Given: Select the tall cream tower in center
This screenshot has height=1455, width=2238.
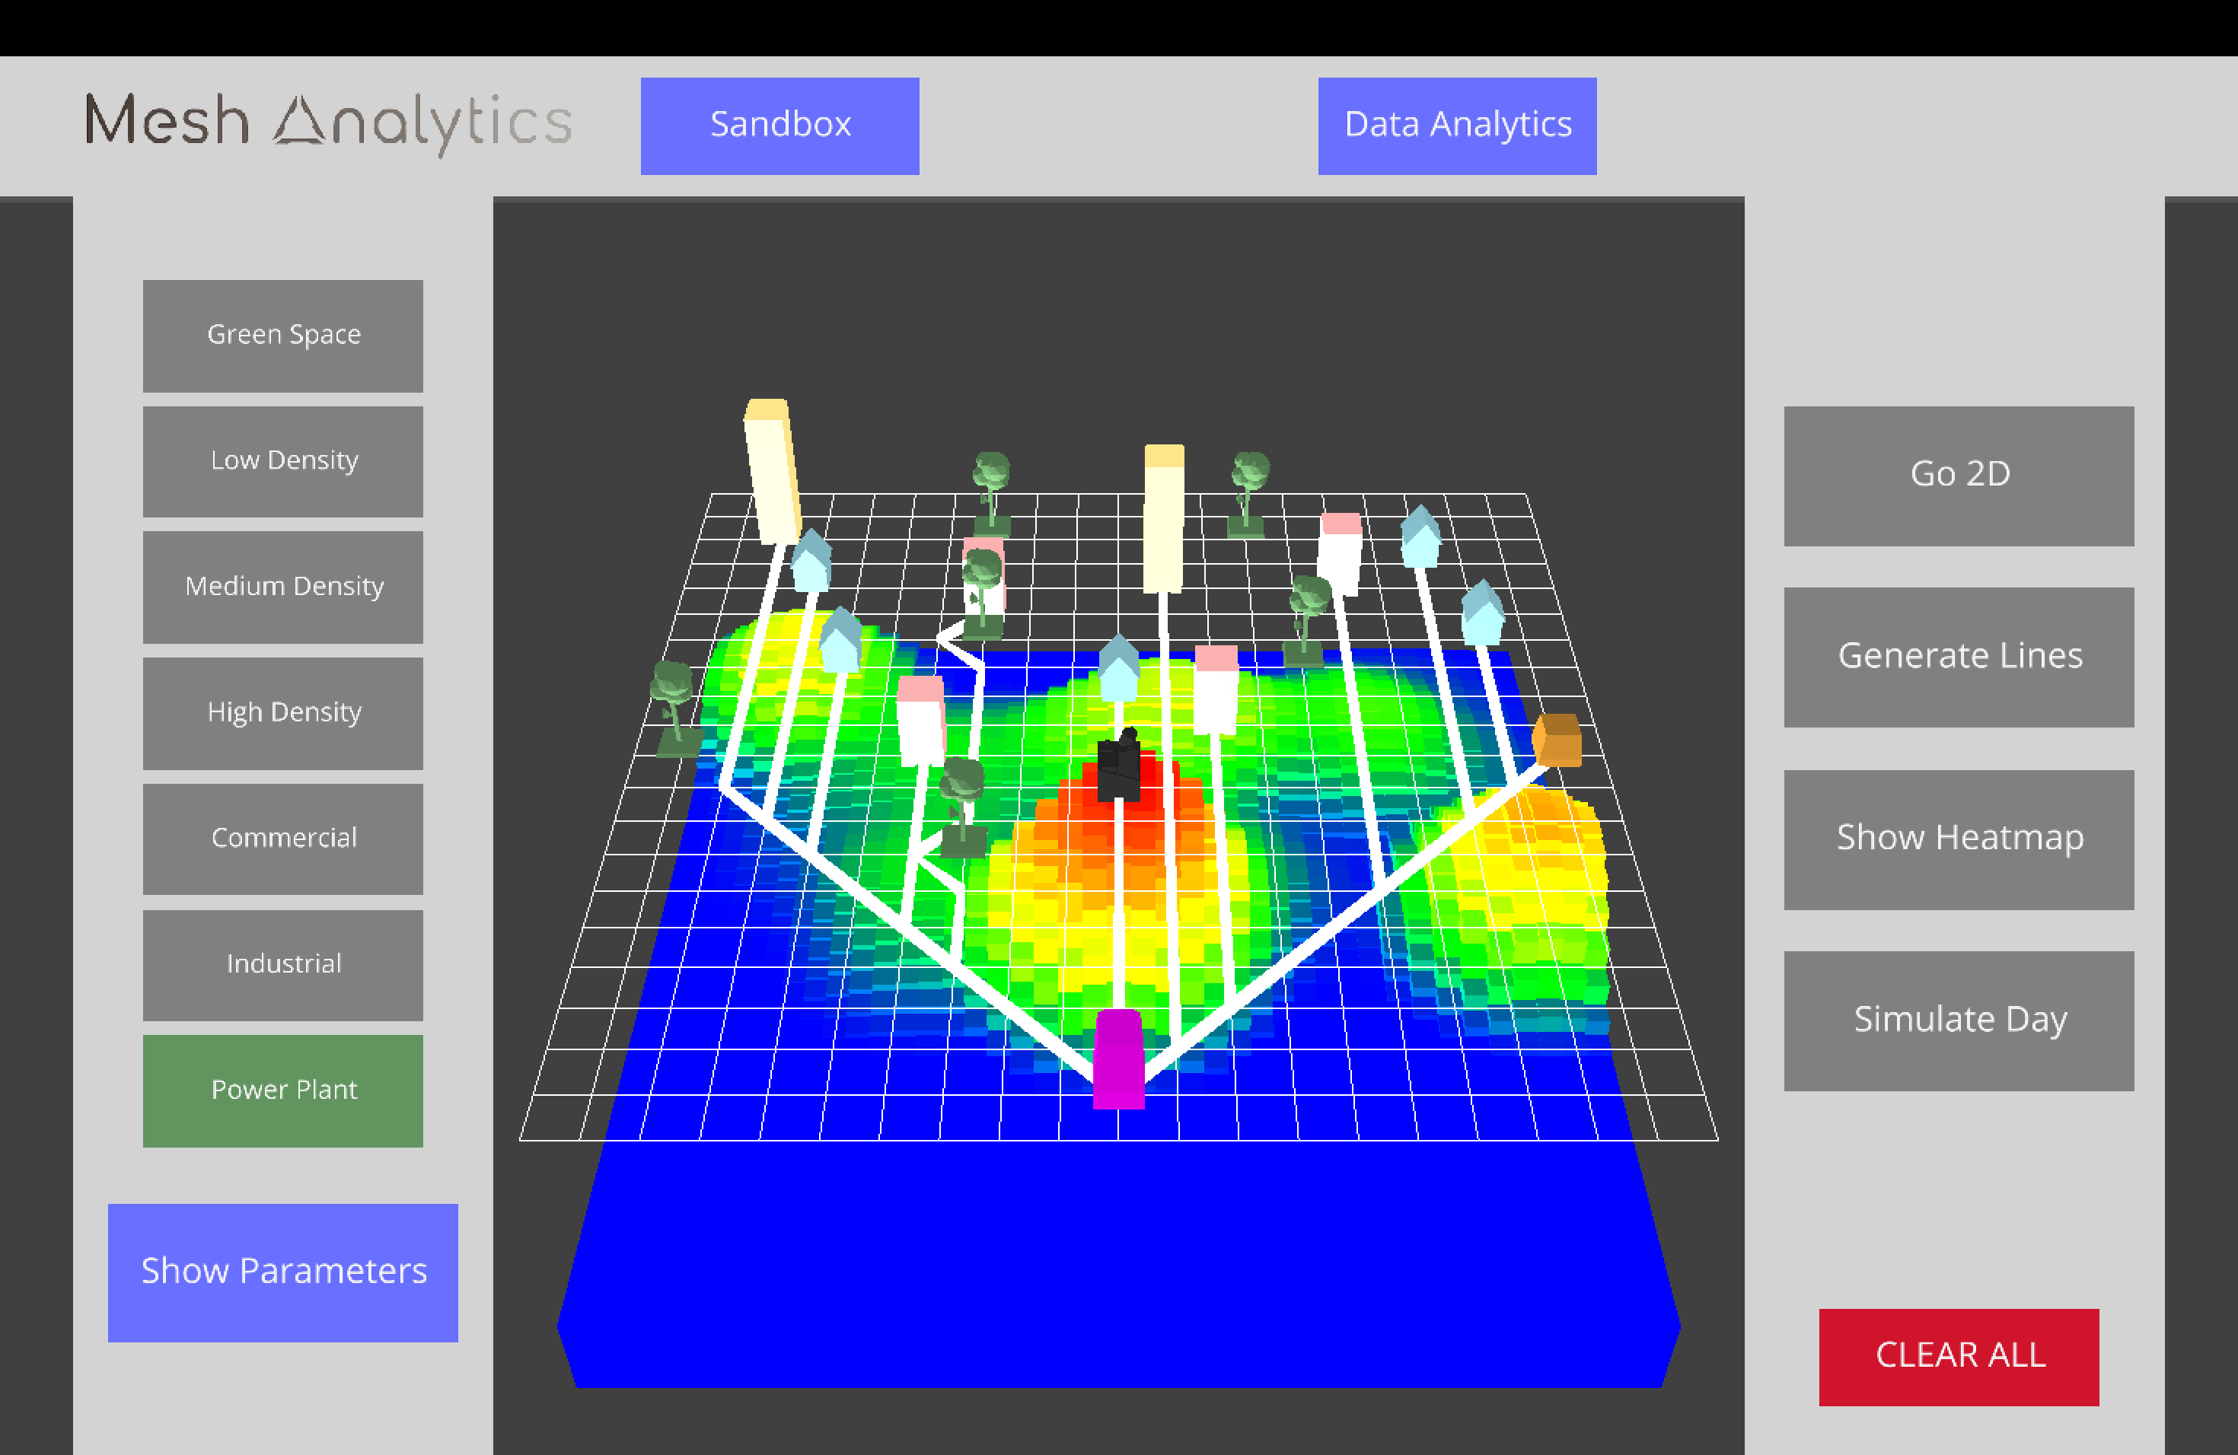Looking at the screenshot, I should point(1163,519).
